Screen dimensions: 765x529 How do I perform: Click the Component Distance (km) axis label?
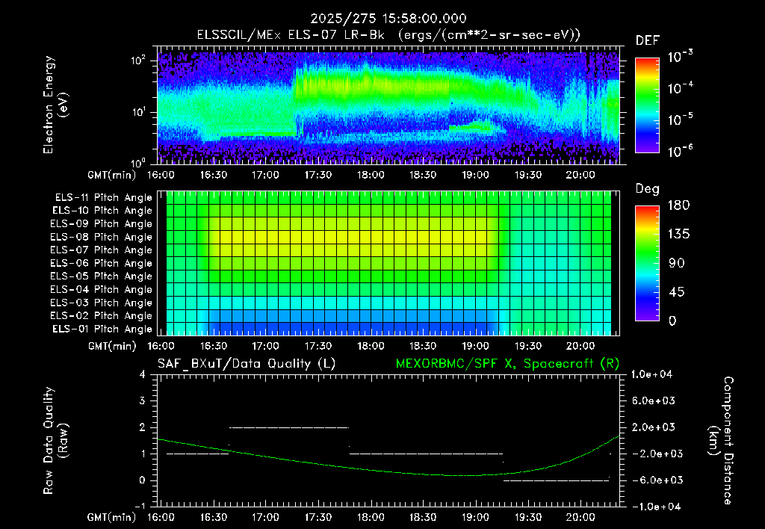coord(721,441)
